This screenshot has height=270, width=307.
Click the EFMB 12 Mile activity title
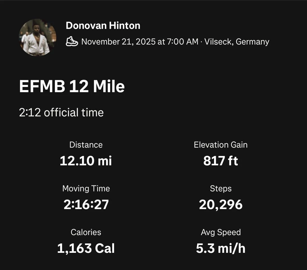(72, 86)
